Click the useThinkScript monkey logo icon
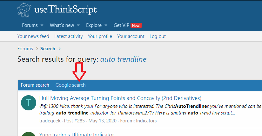The width and height of the screenshot is (262, 136). click(x=24, y=10)
